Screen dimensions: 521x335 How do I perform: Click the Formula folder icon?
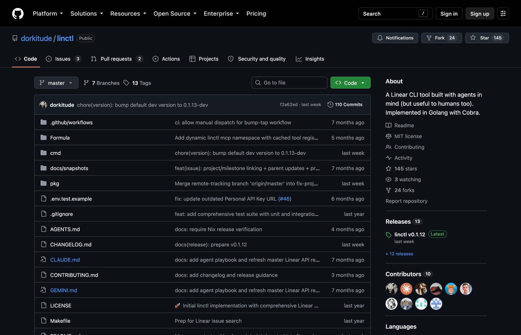tap(44, 137)
